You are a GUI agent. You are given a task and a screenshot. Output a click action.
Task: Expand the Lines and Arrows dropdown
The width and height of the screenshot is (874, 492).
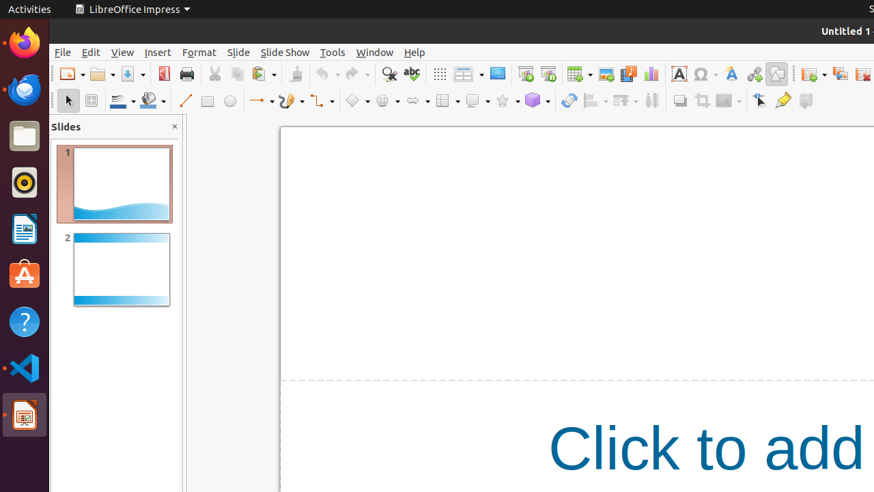270,100
